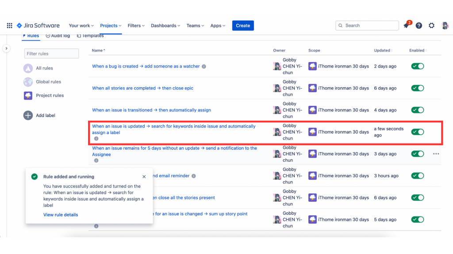The image size is (453, 254).
Task: Click the owner avatar in the sum up story point row
Action: click(x=277, y=220)
